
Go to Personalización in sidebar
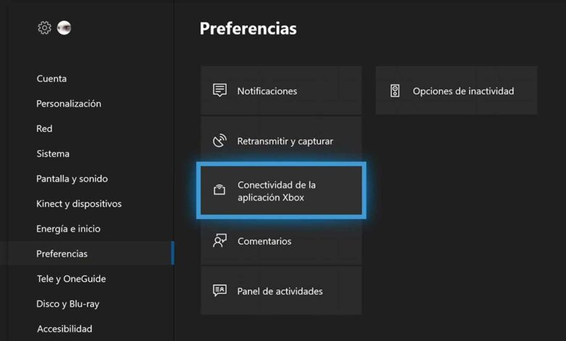coord(69,104)
